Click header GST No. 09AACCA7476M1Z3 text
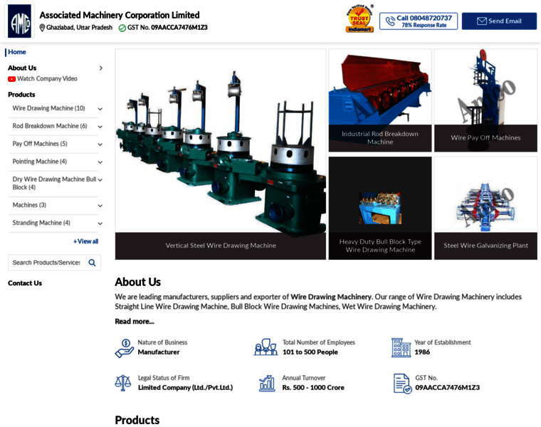 click(167, 28)
